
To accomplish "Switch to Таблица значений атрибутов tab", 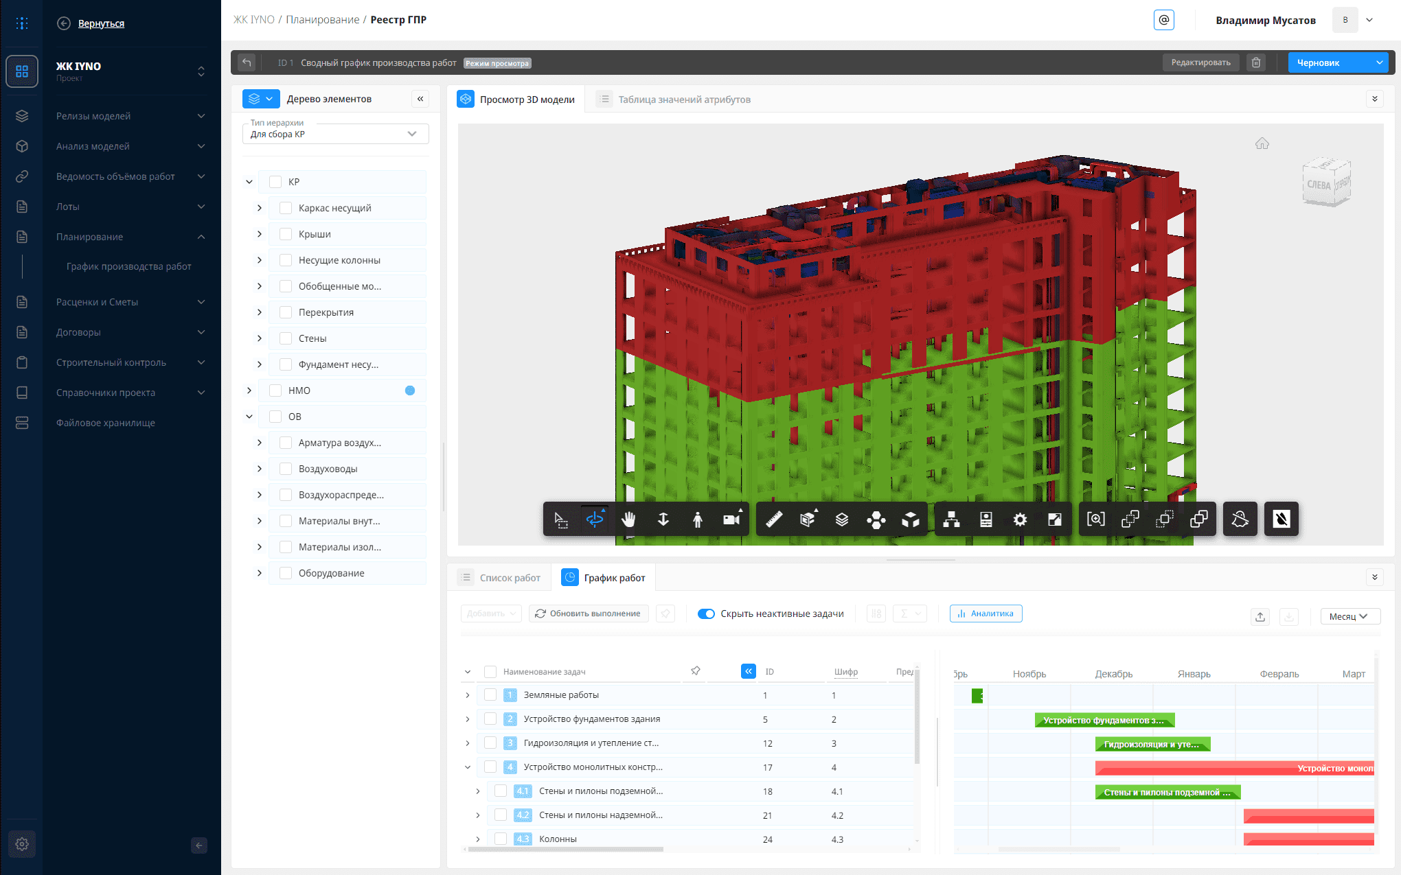I will pyautogui.click(x=674, y=100).
